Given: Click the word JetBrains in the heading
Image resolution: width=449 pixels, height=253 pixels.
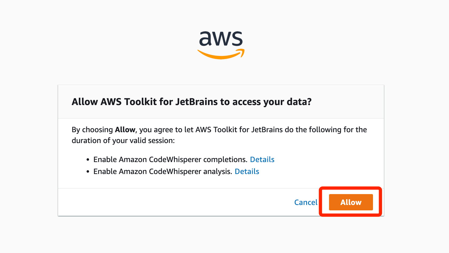Looking at the screenshot, I should pos(197,102).
